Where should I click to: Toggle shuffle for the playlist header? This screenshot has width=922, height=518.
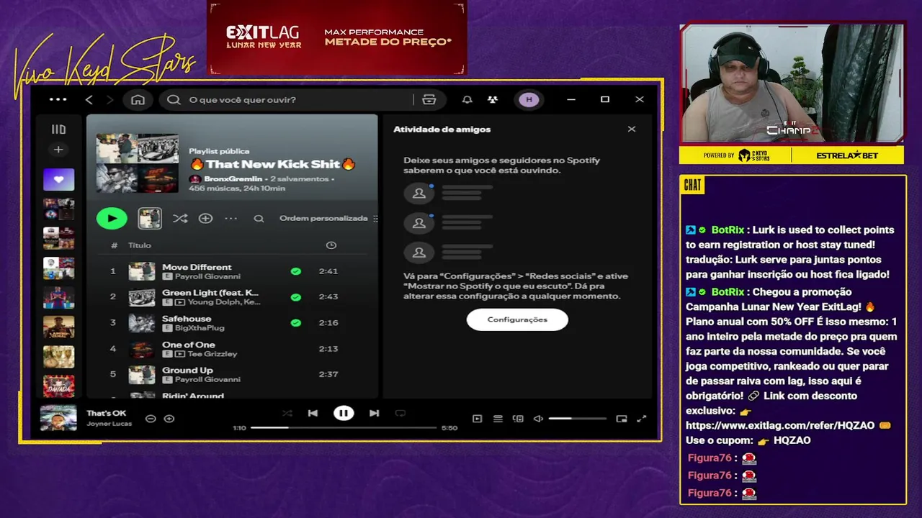coord(180,218)
